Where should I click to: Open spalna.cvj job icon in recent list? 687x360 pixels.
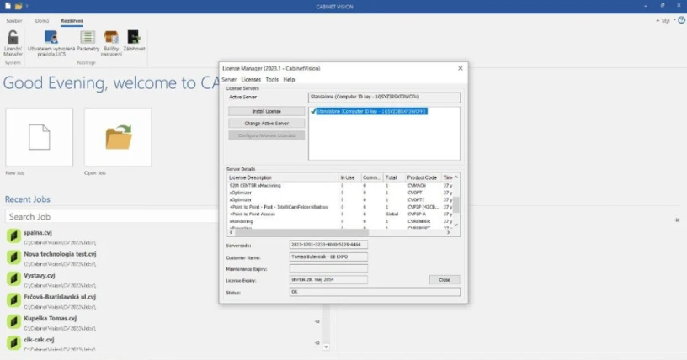[x=13, y=236]
